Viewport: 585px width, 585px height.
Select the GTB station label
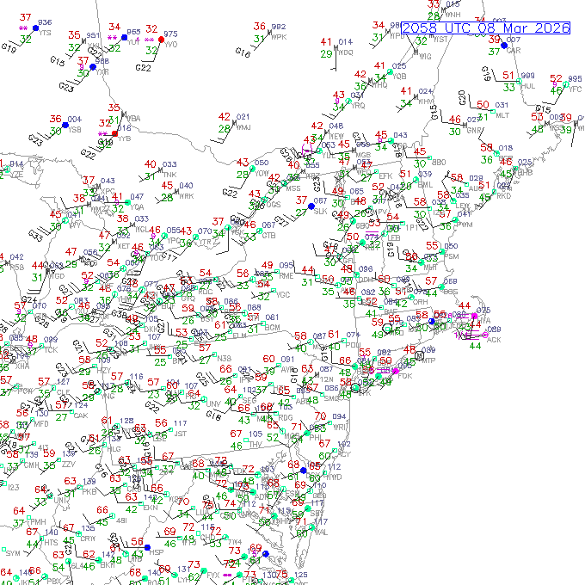268,236
